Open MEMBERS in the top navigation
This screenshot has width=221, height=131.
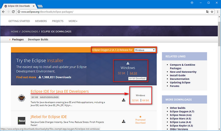[x=41, y=21]
